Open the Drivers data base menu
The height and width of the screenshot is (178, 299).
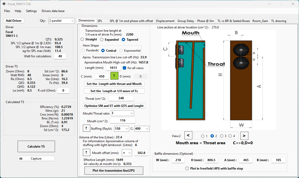53,11
